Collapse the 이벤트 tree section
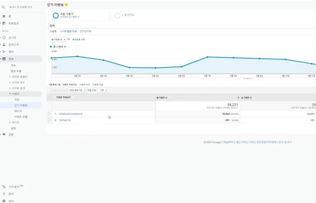This screenshot has height=203, width=316. click(x=10, y=94)
